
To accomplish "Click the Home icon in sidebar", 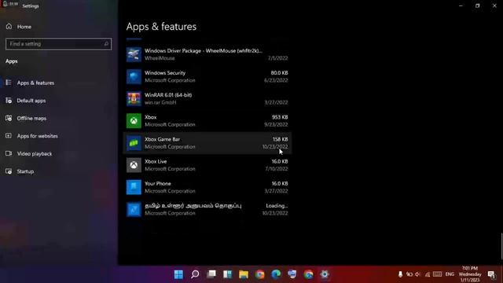I will 9,26.
